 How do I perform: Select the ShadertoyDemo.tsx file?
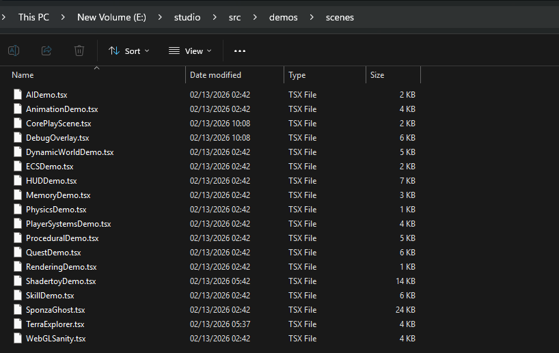pos(60,281)
